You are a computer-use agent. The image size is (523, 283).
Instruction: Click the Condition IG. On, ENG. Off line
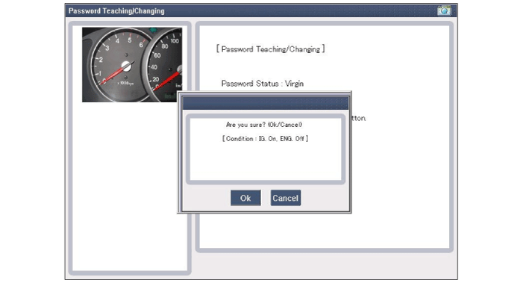click(265, 138)
